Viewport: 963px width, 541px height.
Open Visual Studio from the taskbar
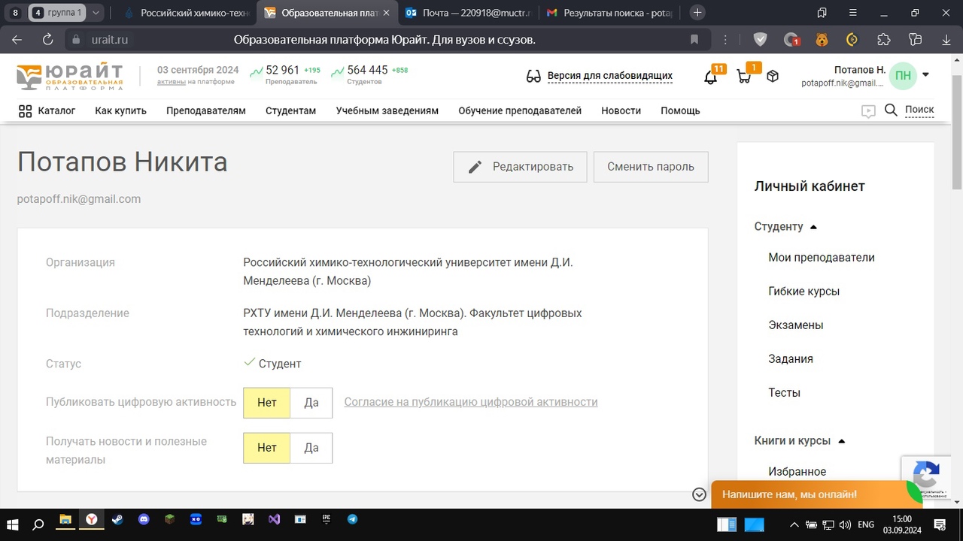pos(274,519)
